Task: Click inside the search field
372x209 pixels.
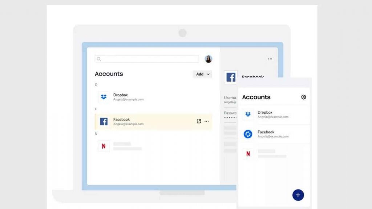Action: coord(147,59)
